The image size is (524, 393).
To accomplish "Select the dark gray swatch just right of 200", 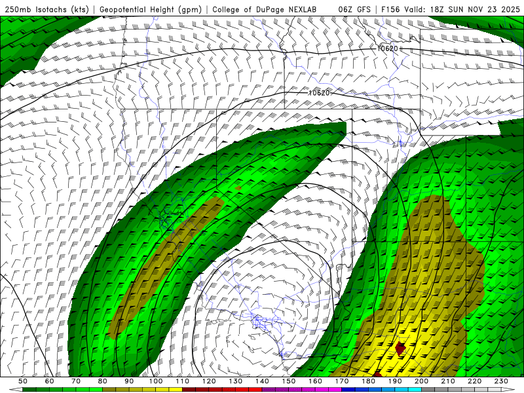I will [x=428, y=390].
